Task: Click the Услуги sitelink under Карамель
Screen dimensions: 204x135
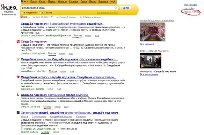Action: tap(24, 117)
